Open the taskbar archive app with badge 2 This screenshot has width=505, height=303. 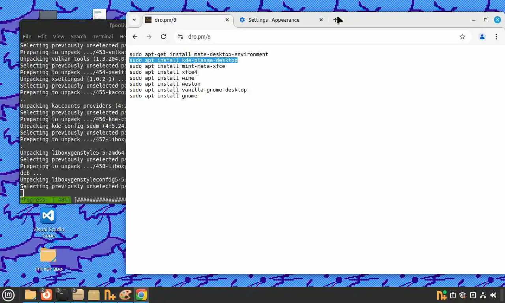coord(78,295)
